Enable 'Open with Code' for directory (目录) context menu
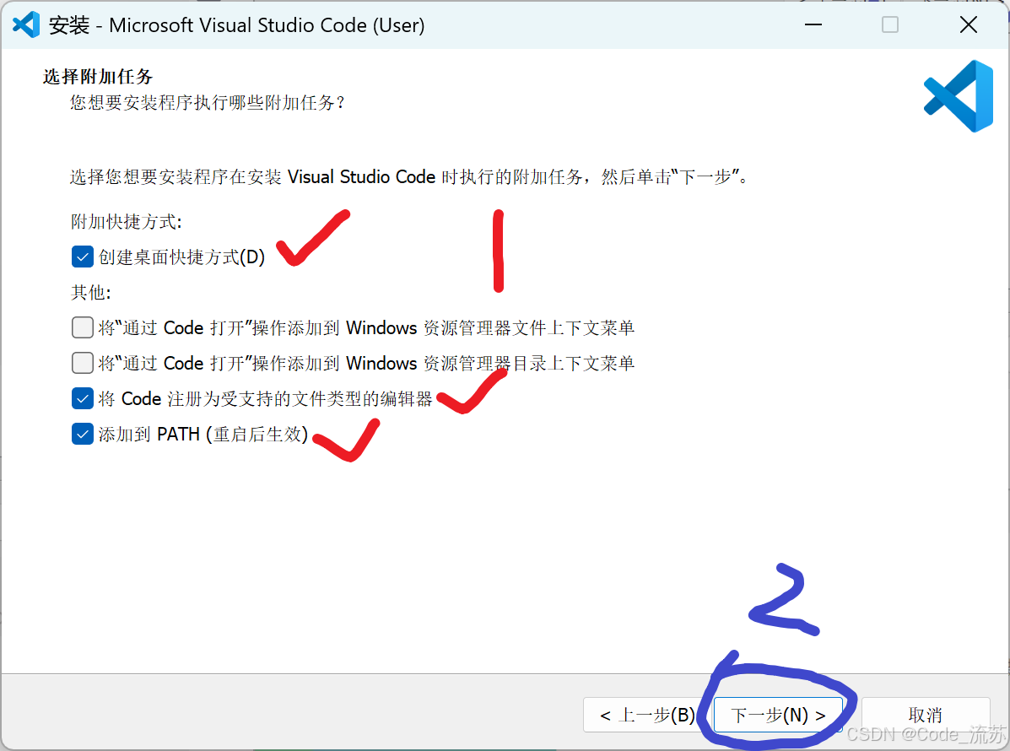This screenshot has height=751, width=1010. coord(83,363)
